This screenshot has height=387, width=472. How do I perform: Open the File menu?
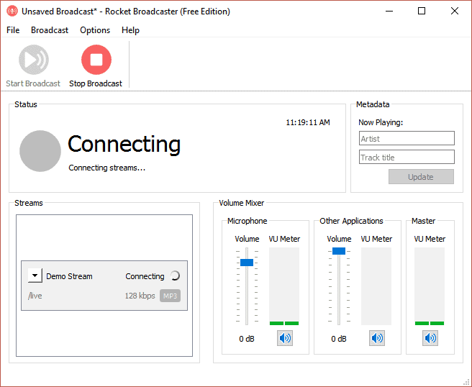click(x=13, y=30)
